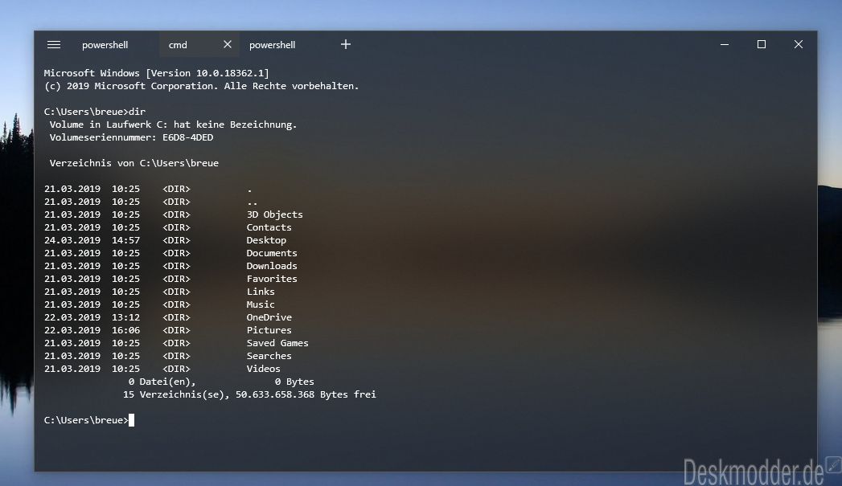Click the 'C:\Users\breue>dir' command line
This screenshot has height=486, width=842.
95,112
